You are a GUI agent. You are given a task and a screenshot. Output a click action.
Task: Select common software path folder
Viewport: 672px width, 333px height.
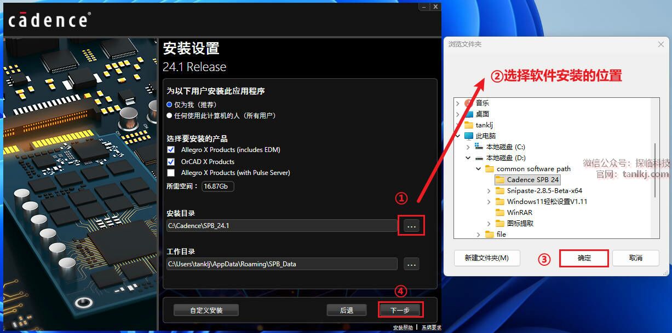coord(534,168)
